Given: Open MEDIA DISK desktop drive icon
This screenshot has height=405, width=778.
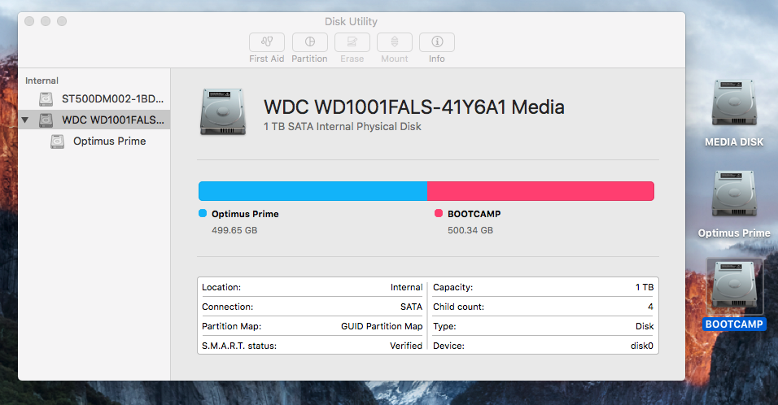Looking at the screenshot, I should coord(734,103).
